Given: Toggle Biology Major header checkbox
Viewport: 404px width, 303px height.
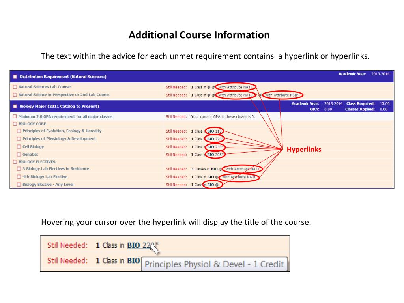Looking at the screenshot, I should 15,106.
